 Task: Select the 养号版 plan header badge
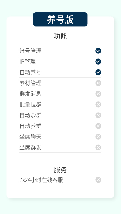point(60,19)
